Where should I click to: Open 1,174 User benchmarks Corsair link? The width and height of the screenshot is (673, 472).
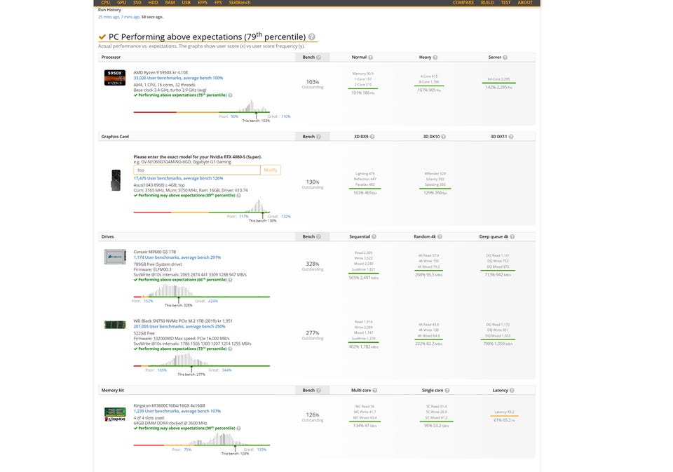[x=177, y=257]
